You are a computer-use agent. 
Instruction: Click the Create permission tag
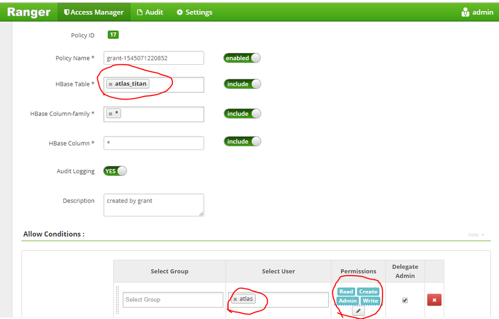click(x=368, y=292)
